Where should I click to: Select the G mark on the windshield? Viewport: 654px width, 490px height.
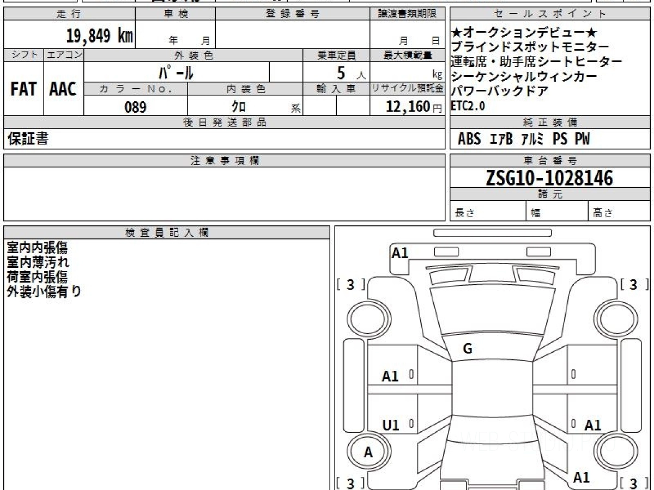[x=467, y=349]
